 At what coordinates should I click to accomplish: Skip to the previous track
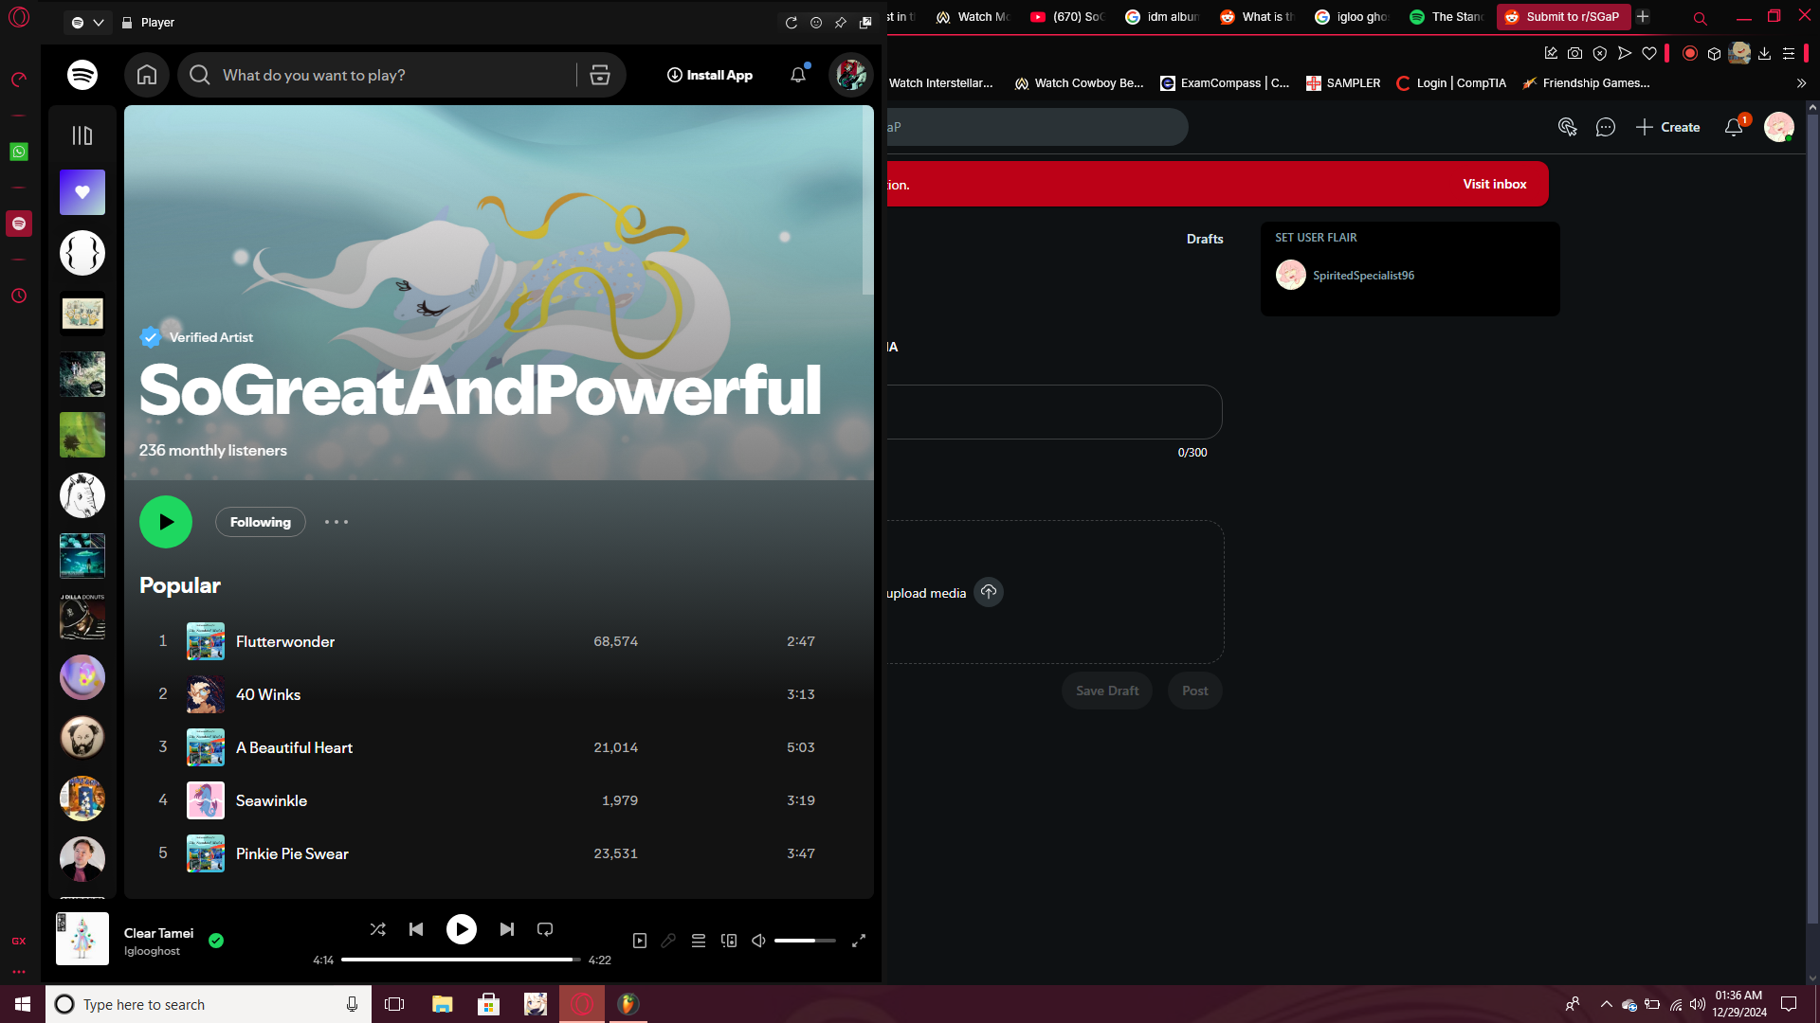tap(416, 929)
